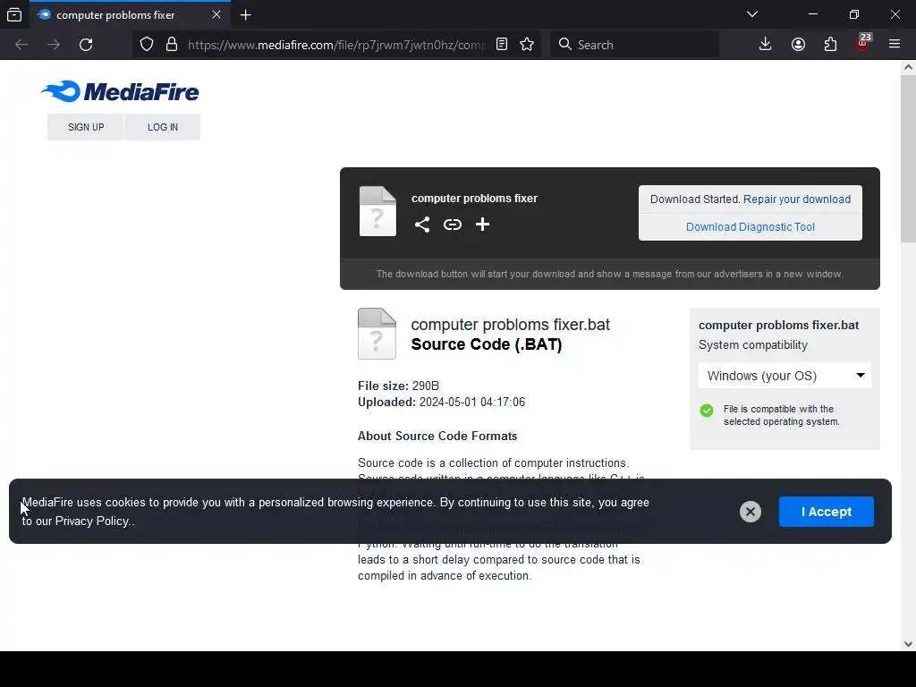Open the ad blocker extension with badge 23
916x687 pixels.
tap(863, 43)
